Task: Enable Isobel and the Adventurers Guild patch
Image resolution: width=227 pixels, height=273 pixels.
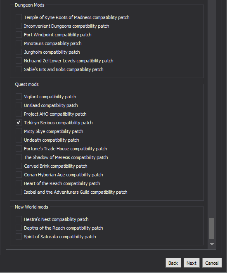Action: [19, 192]
